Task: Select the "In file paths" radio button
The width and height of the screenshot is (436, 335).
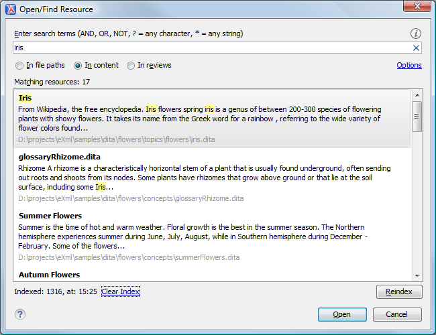Action: (19, 66)
